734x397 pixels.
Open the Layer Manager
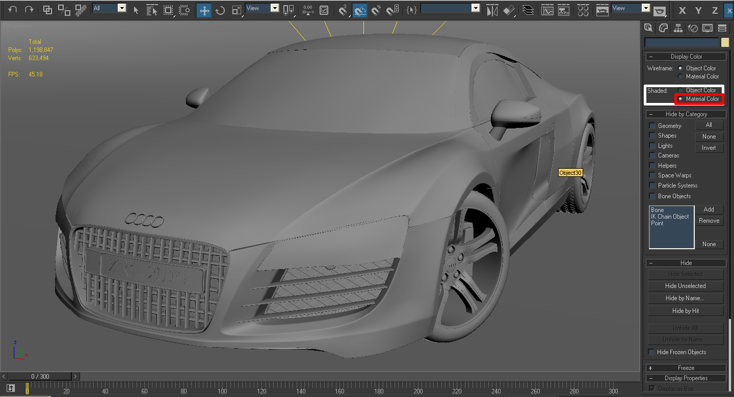[528, 10]
